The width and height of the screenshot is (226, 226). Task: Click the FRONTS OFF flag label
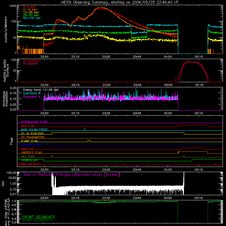(x=30, y=160)
